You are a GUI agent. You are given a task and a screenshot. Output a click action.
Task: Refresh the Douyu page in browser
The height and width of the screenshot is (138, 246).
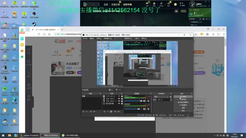point(39,34)
